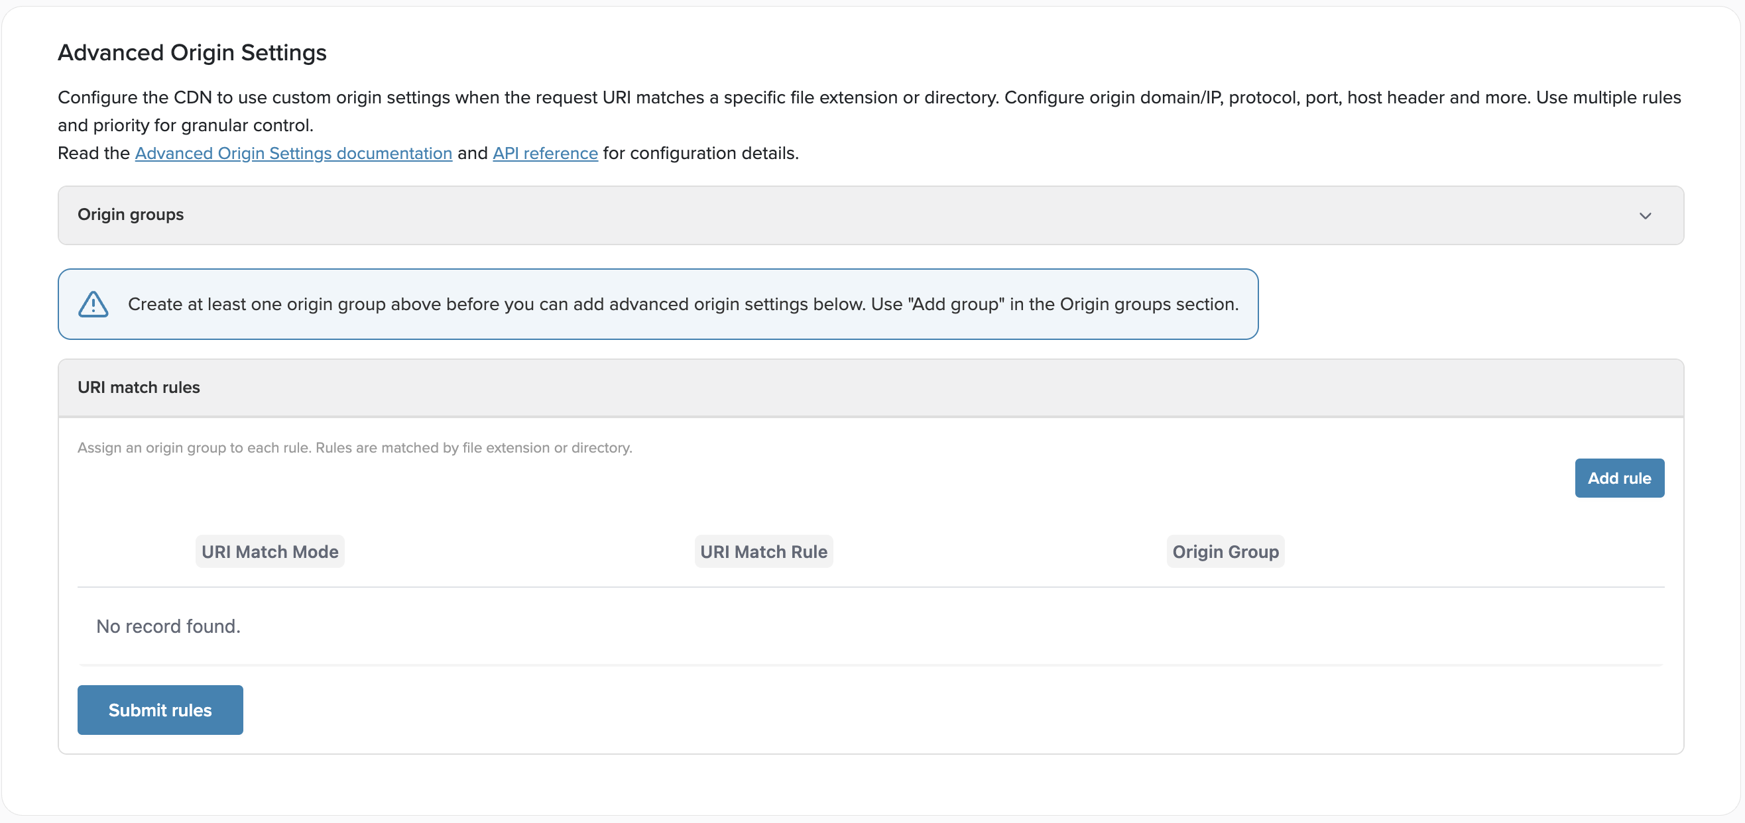Click the warning triangle icon in alert
The width and height of the screenshot is (1745, 823).
click(93, 304)
